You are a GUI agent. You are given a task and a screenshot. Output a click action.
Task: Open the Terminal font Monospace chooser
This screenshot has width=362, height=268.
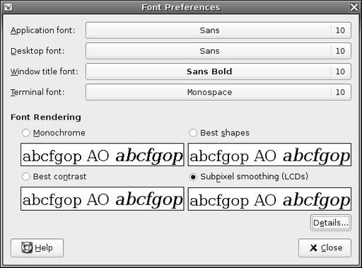point(218,92)
